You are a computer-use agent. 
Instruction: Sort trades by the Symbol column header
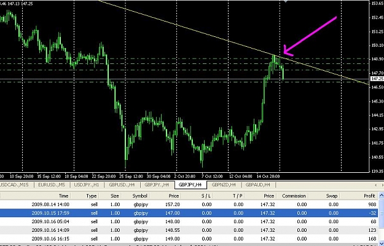[x=135, y=196]
